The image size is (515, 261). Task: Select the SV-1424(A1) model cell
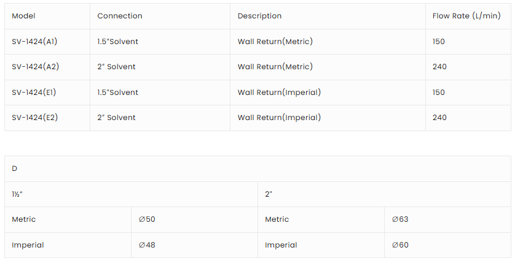35,42
